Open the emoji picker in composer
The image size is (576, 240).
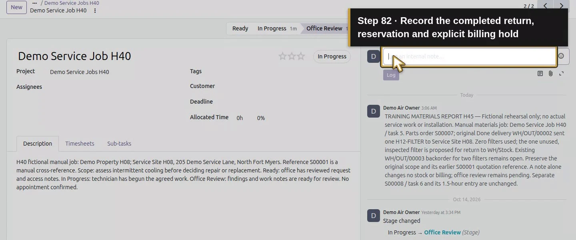561,56
